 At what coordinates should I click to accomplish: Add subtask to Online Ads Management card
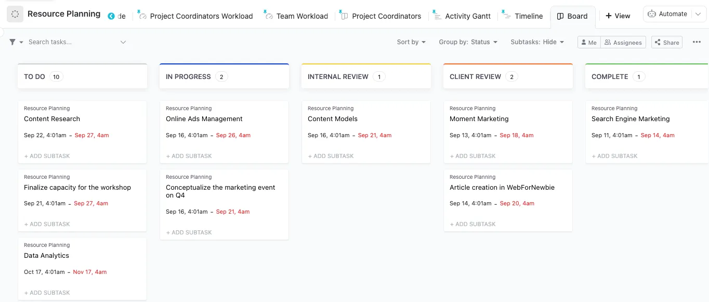click(189, 156)
